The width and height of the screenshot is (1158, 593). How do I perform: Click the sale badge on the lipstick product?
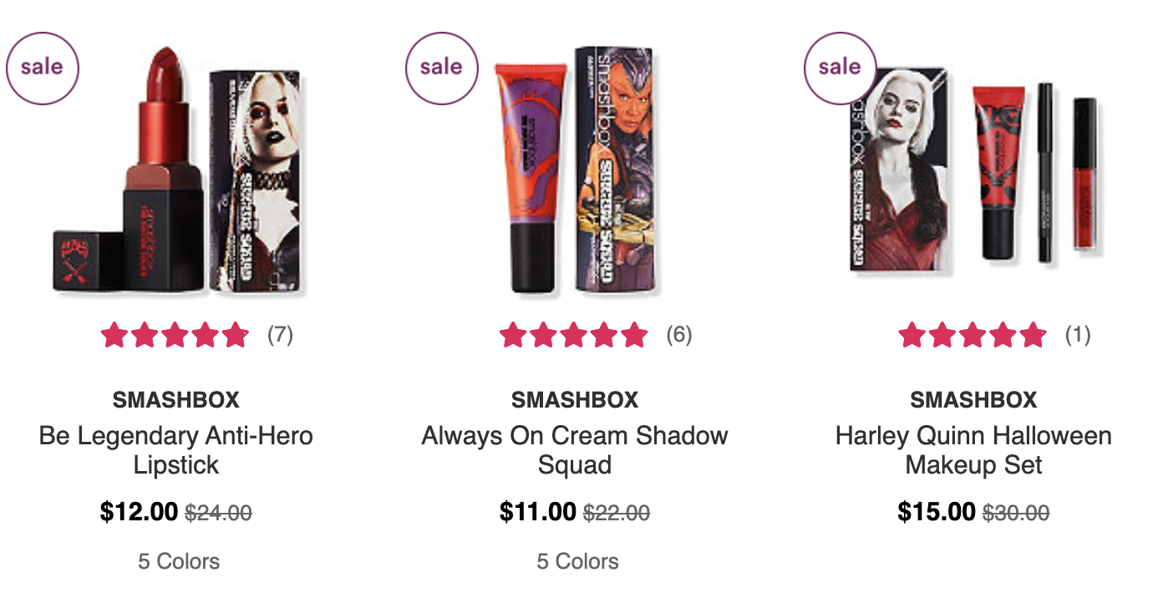pos(43,68)
